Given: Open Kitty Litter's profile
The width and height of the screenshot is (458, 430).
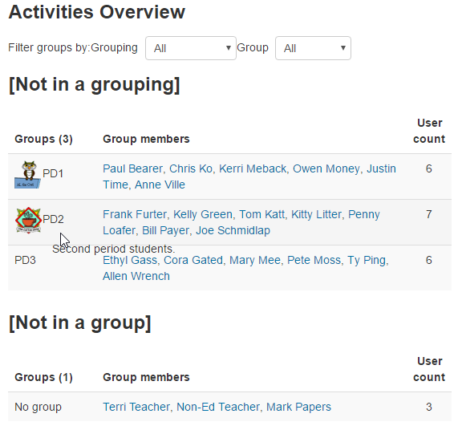Looking at the screenshot, I should click(x=316, y=214).
